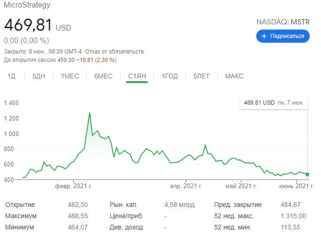Click the Подписаться subscribe button
Image resolution: width=321 pixels, height=236 pixels.
[283, 36]
